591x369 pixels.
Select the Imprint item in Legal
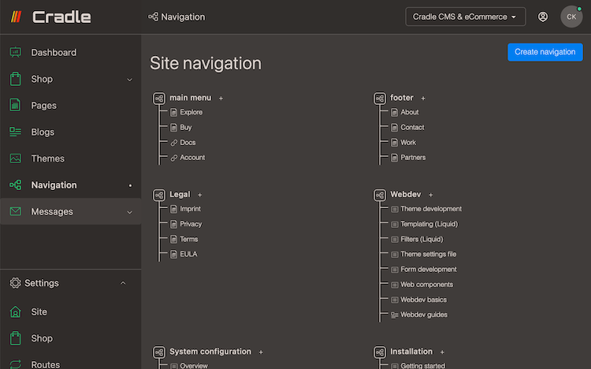point(191,209)
